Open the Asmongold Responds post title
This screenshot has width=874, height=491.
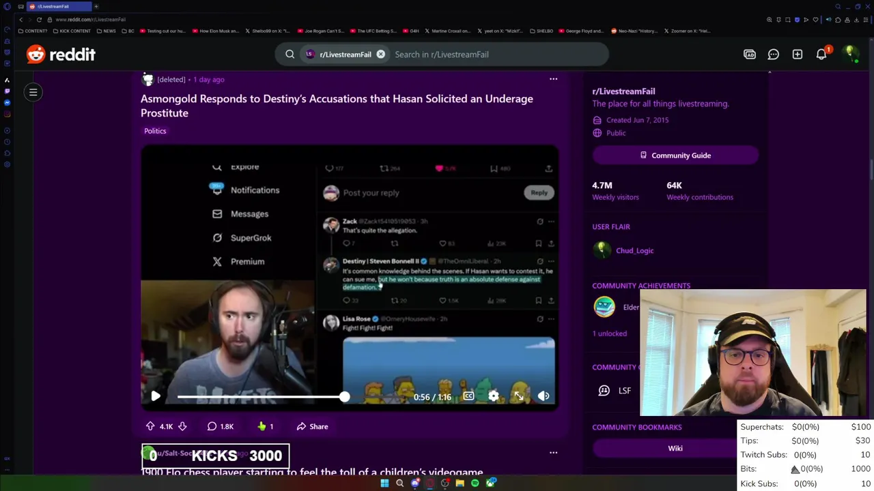[337, 106]
